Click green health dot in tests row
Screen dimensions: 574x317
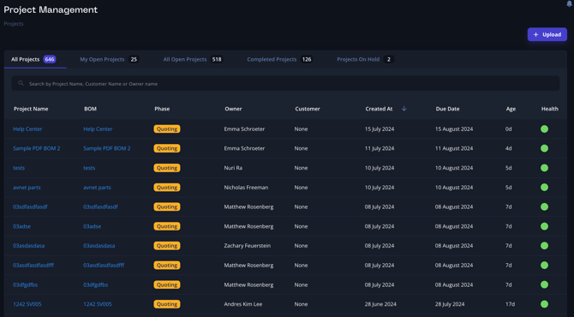point(544,168)
